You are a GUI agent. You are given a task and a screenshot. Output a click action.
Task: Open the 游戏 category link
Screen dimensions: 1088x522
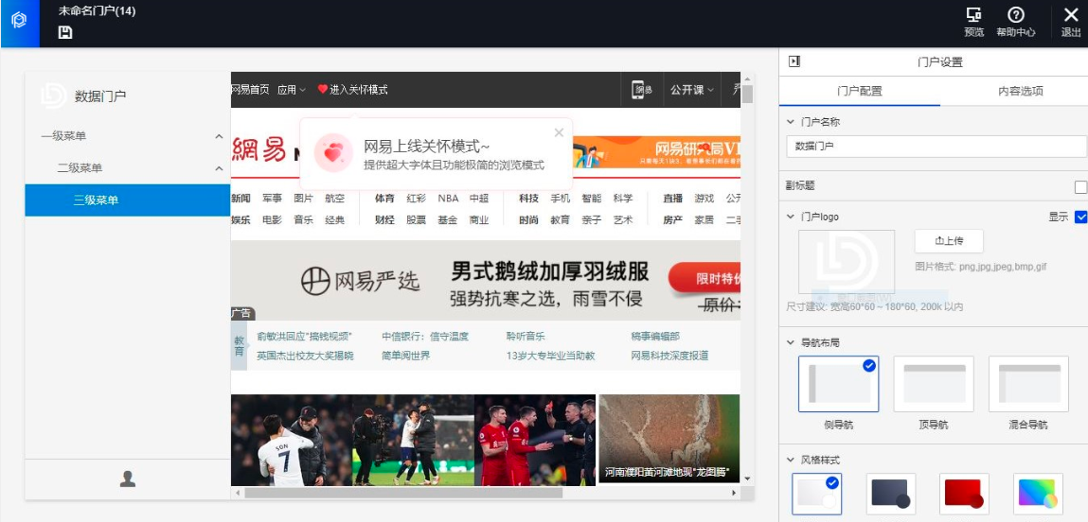click(705, 199)
